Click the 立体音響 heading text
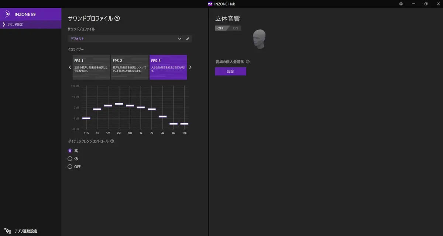 [228, 18]
